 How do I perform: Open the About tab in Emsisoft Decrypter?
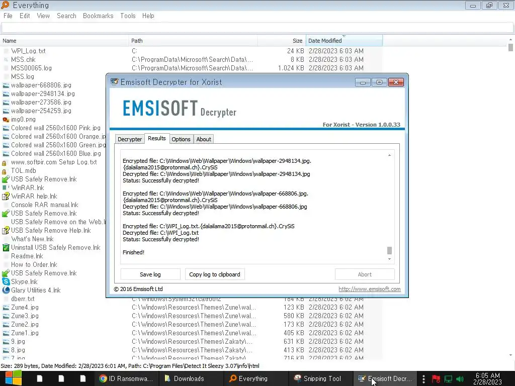(204, 139)
